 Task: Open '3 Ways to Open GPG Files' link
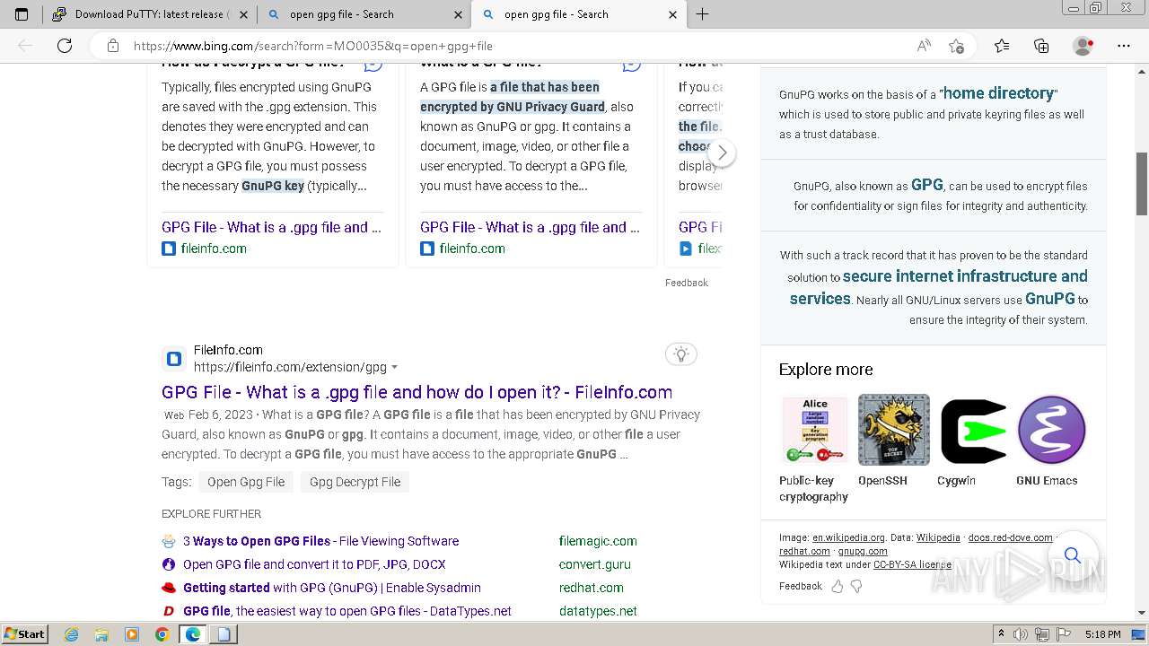click(320, 541)
